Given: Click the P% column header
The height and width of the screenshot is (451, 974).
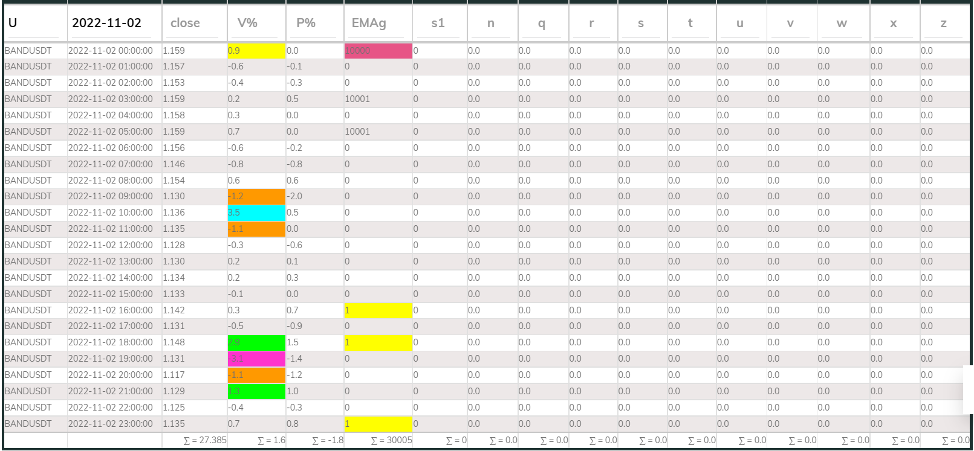Looking at the screenshot, I should [x=314, y=23].
